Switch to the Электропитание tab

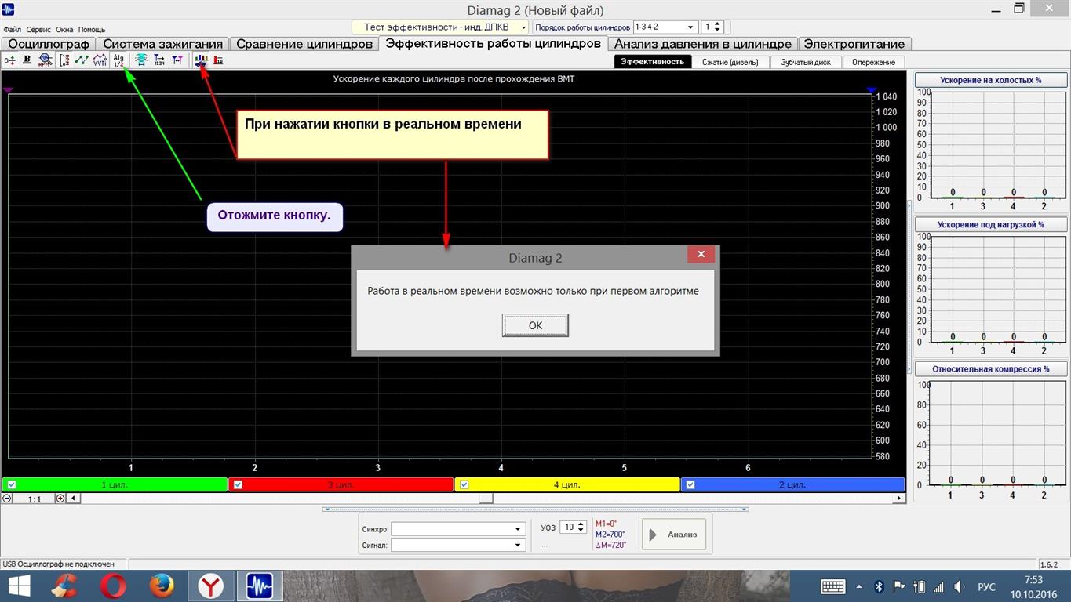854,44
